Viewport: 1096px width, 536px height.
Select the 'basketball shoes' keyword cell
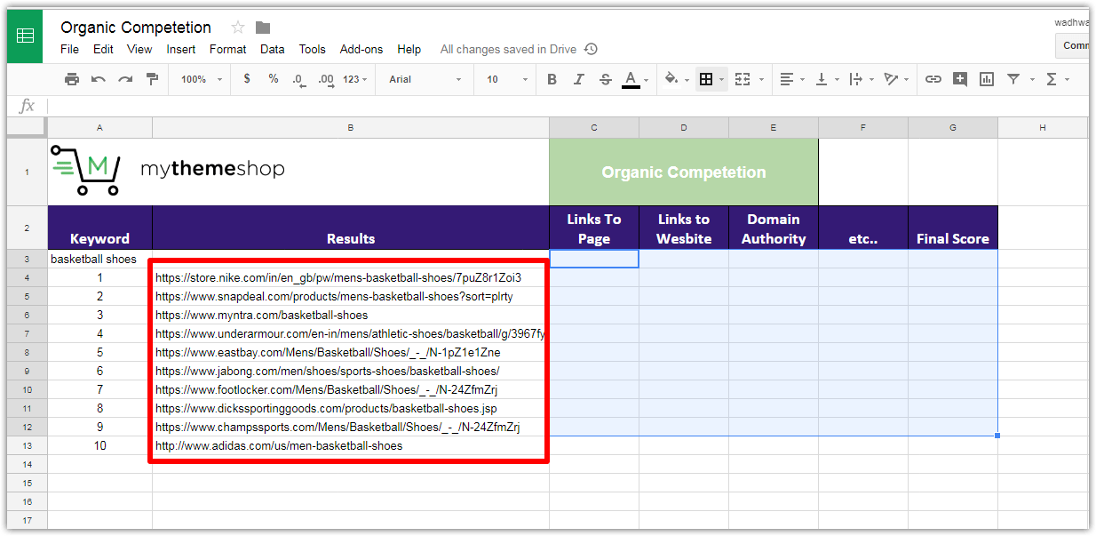pos(99,260)
